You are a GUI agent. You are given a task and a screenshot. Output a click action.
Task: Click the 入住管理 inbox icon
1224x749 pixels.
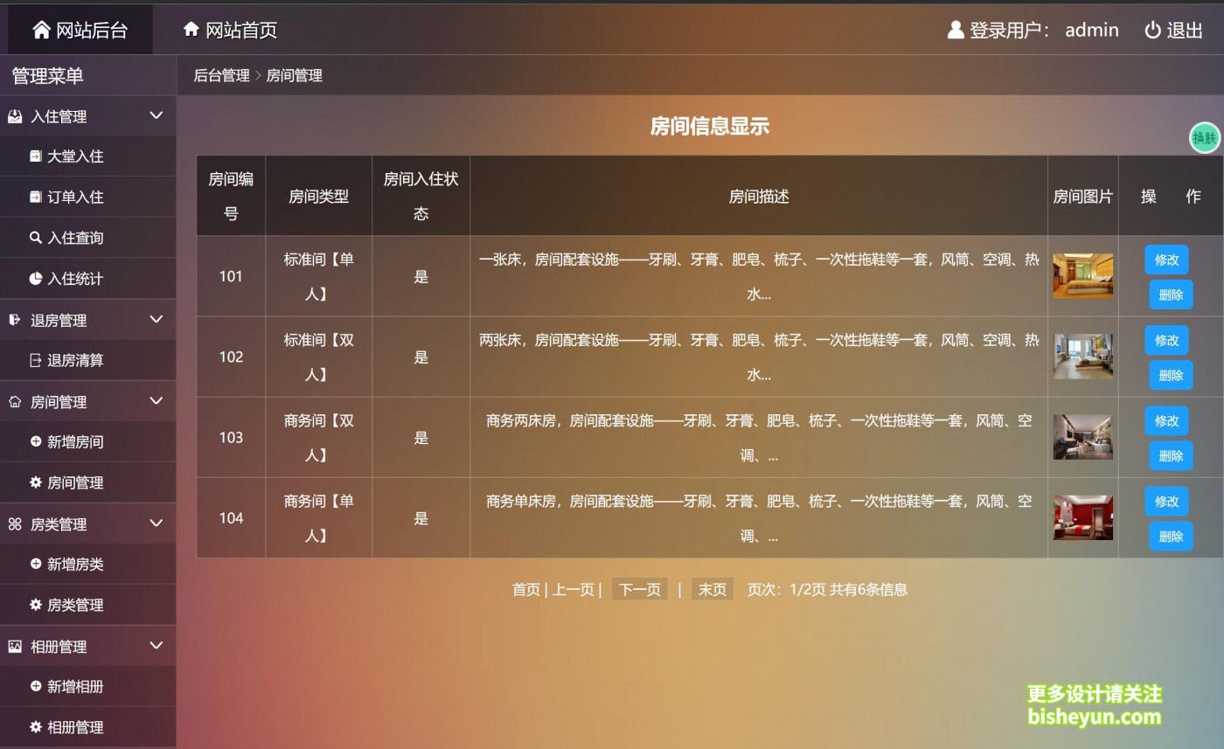point(15,116)
